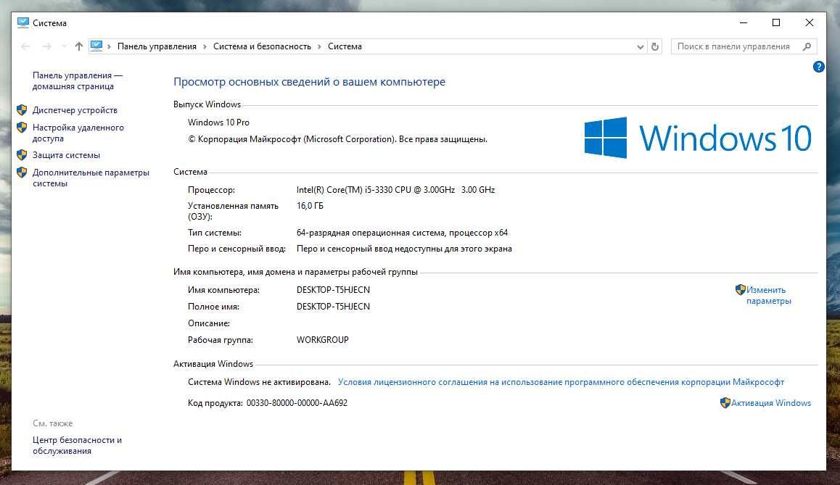Expand chevron after Система и безопасность
The width and height of the screenshot is (840, 485).
pos(319,46)
